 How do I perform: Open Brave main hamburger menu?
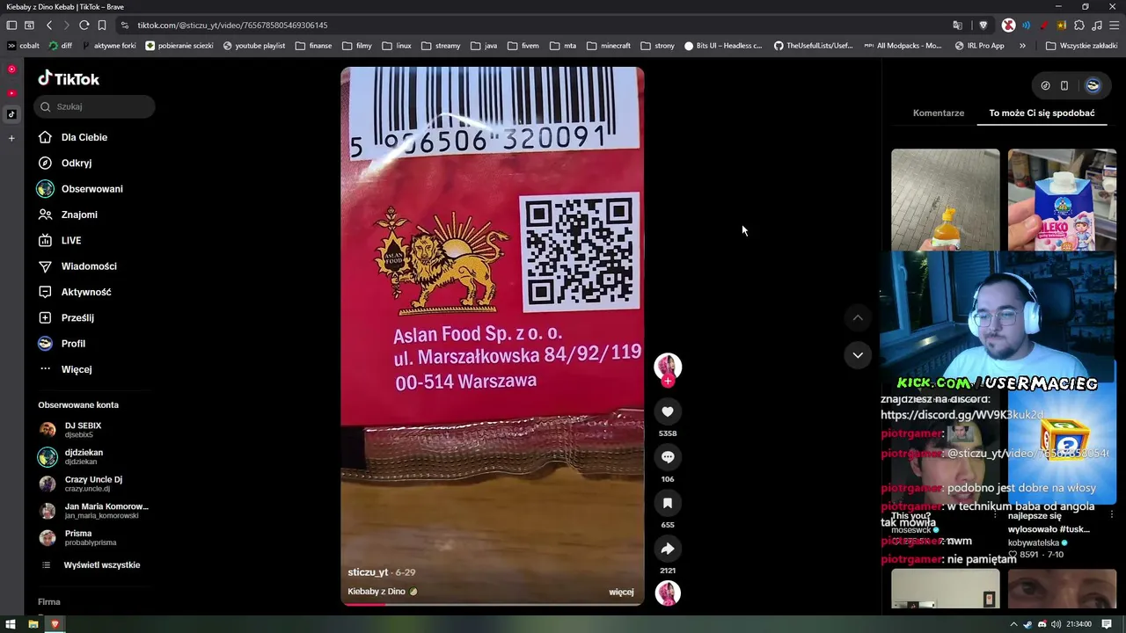tap(1115, 25)
